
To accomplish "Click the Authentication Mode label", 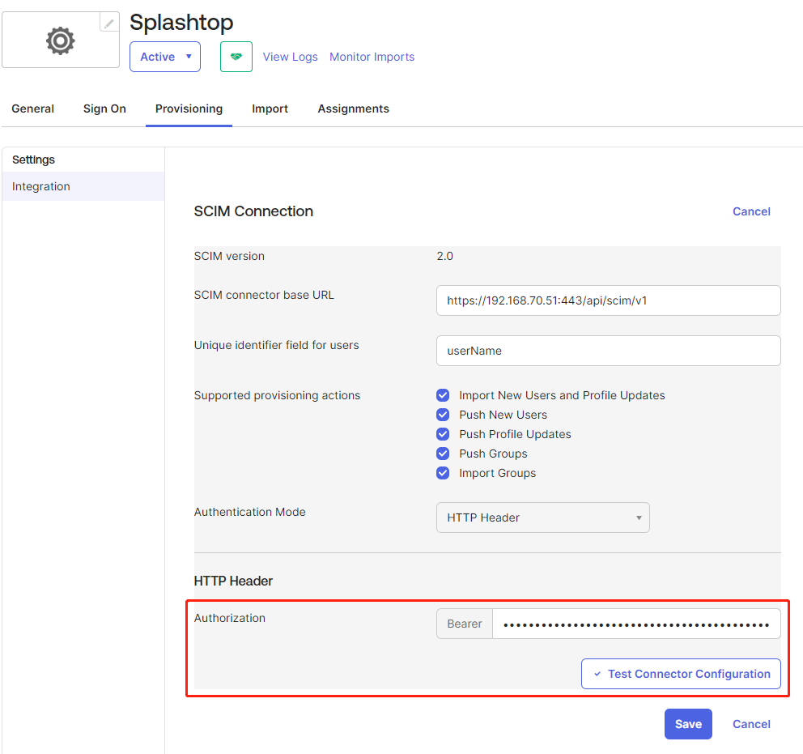I will [x=249, y=512].
